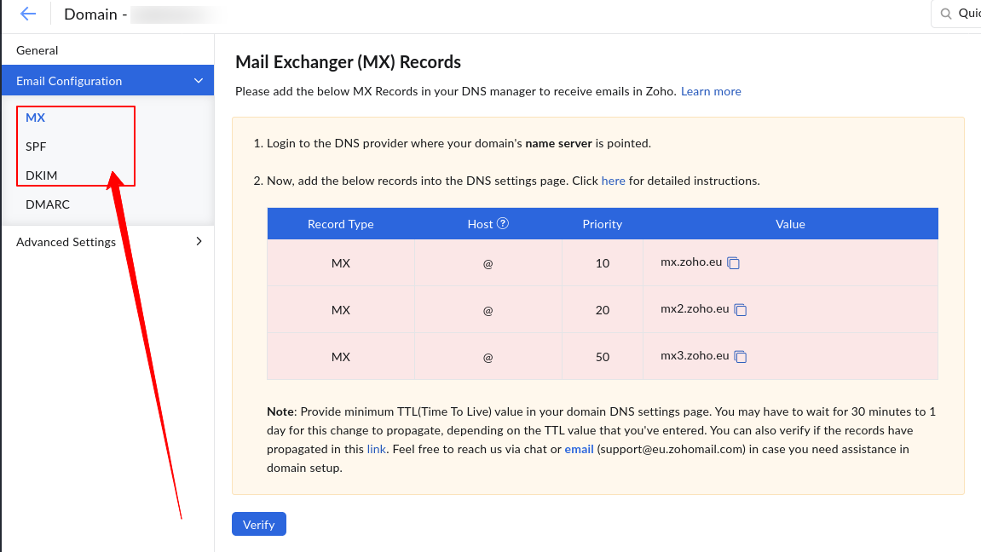Click the Priority column header
Screen dimensions: 981x552
(x=602, y=224)
